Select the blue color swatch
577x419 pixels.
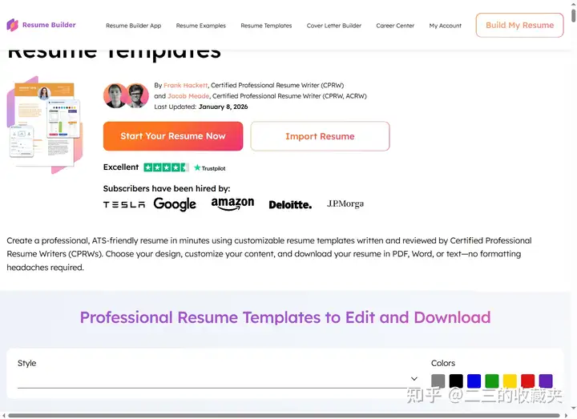(x=474, y=381)
